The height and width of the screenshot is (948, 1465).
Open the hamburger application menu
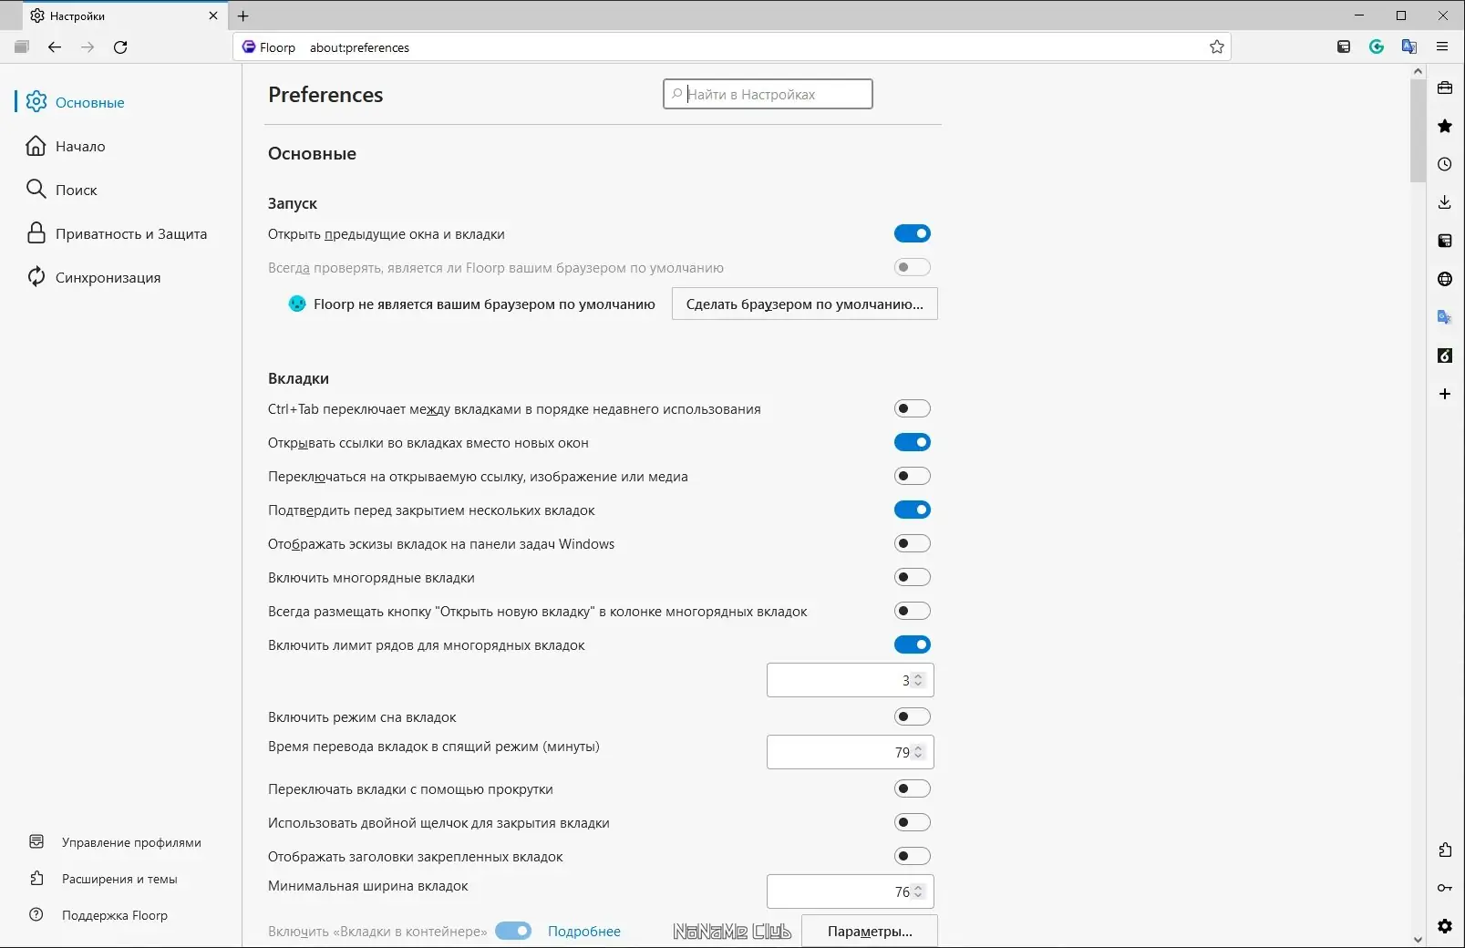(x=1442, y=47)
